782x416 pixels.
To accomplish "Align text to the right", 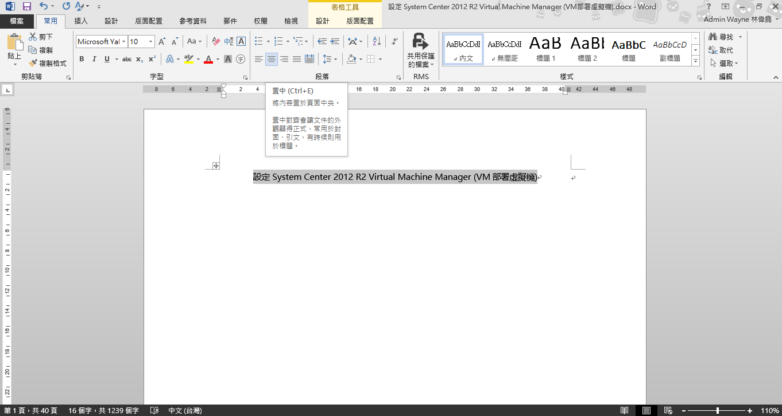I will coord(284,59).
